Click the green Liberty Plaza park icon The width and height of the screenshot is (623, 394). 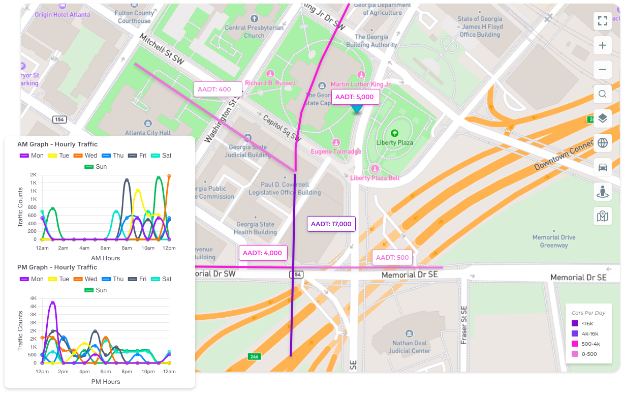coord(394,133)
